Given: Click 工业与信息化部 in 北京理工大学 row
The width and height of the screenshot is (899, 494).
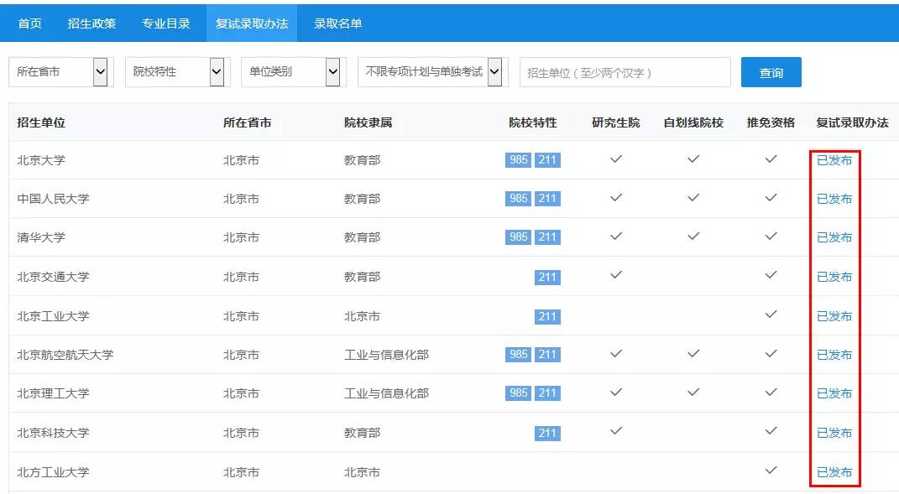Looking at the screenshot, I should click(386, 393).
